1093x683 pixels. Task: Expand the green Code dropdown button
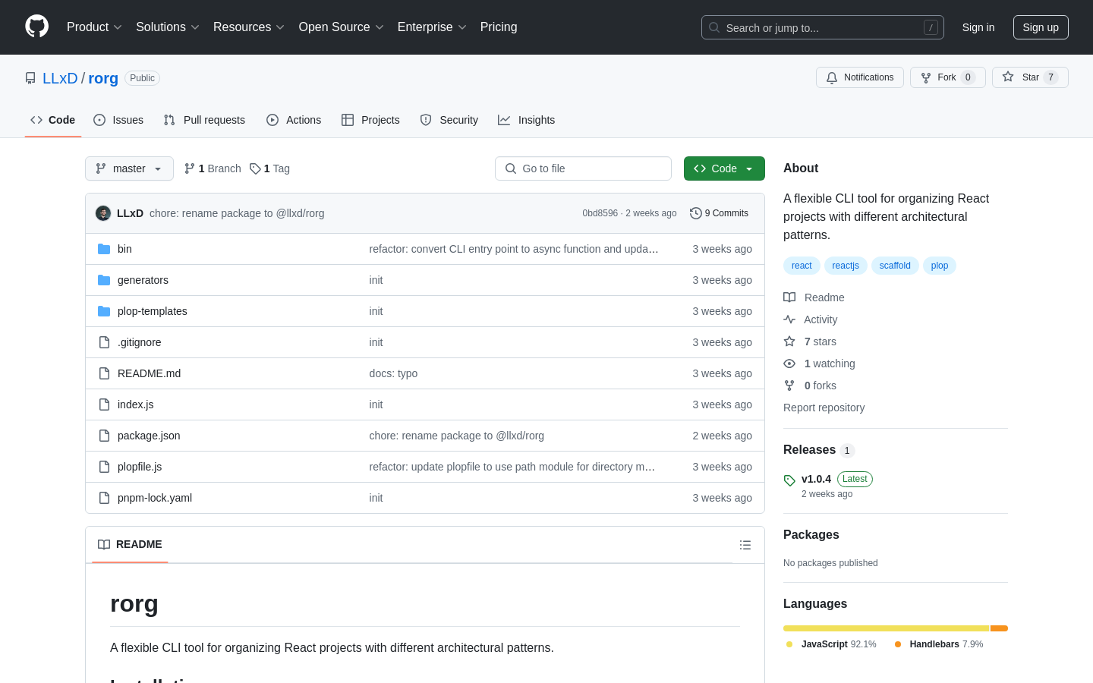pyautogui.click(x=724, y=168)
